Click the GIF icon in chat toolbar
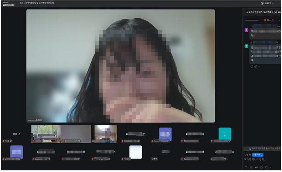The image size is (282, 172). pyautogui.click(x=256, y=167)
